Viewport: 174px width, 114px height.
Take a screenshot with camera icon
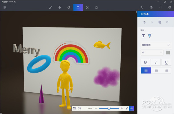pyautogui.click(x=74, y=108)
